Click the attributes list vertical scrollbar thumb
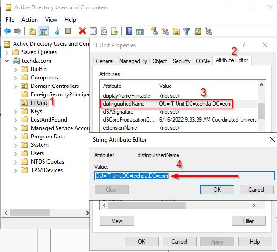277x252 pixels. tap(261, 110)
